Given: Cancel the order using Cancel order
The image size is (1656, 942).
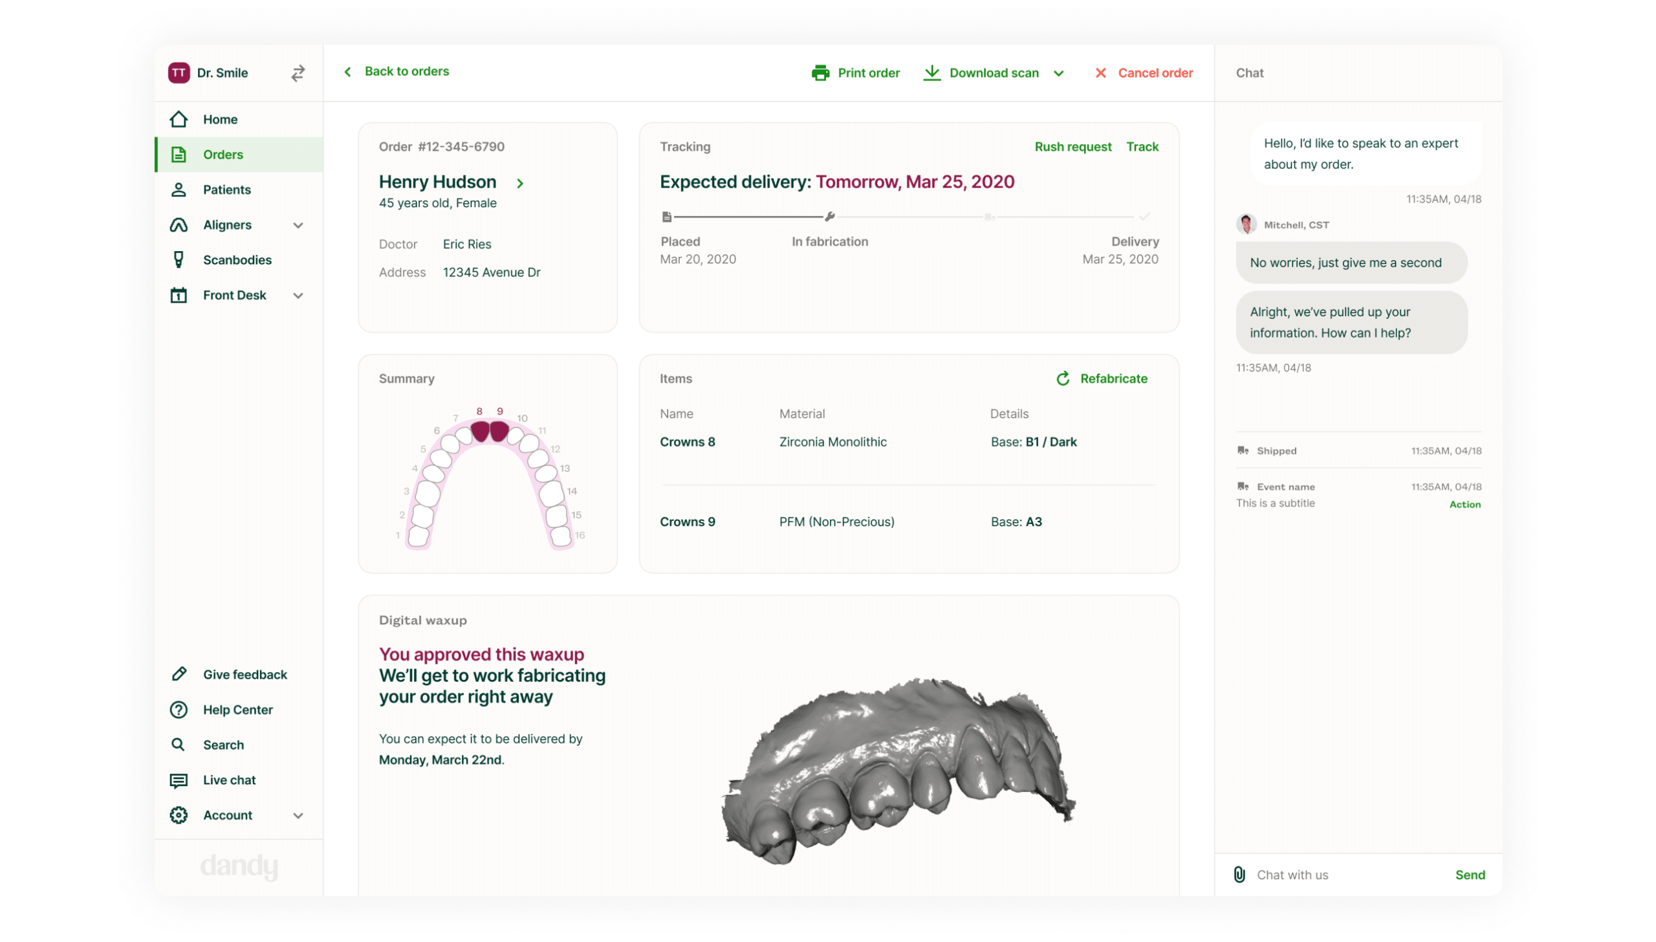Looking at the screenshot, I should click(1156, 72).
